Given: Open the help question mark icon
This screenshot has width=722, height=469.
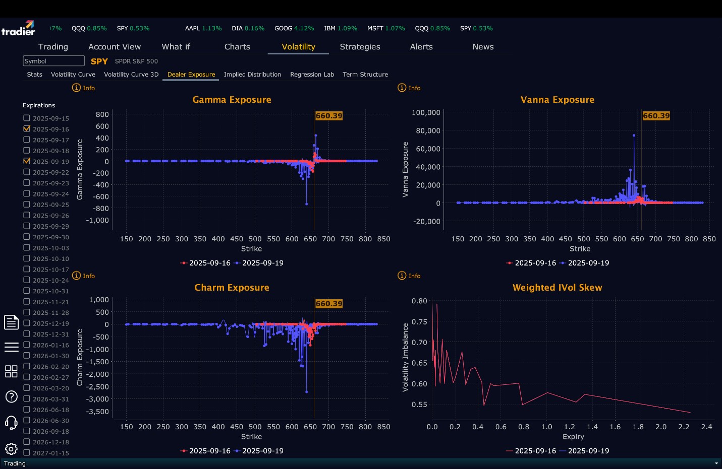Looking at the screenshot, I should coord(11,397).
